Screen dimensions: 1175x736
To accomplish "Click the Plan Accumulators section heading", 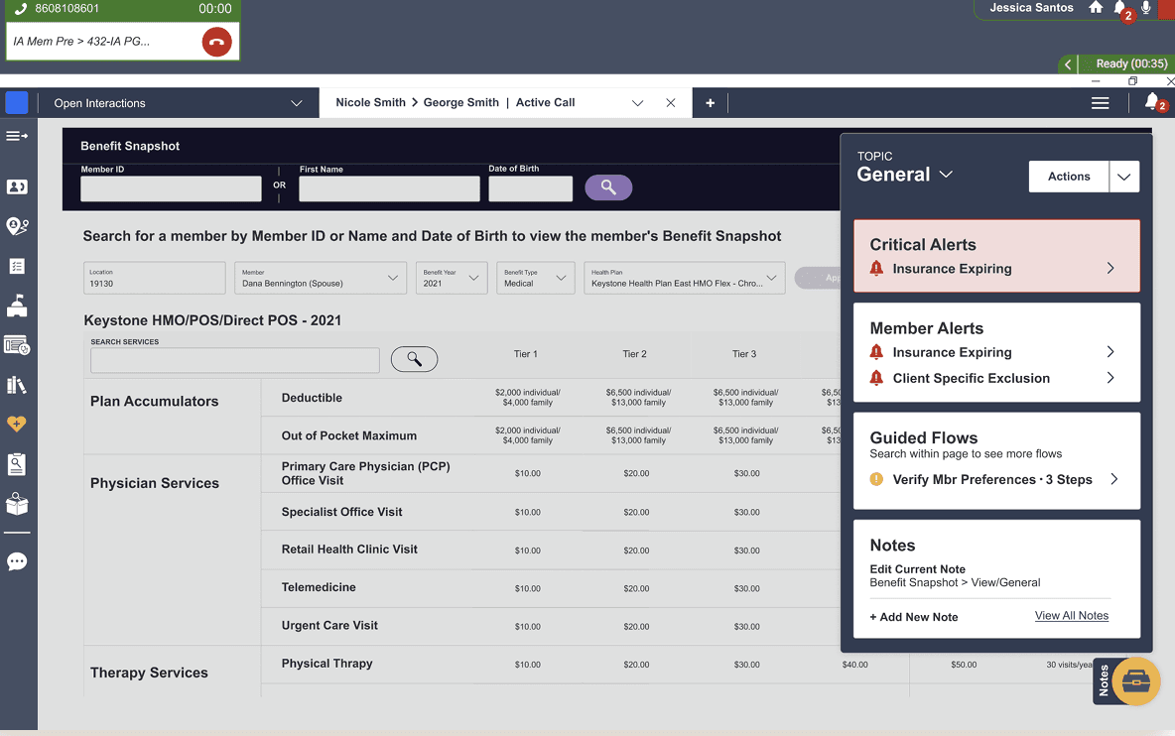I will click(155, 402).
